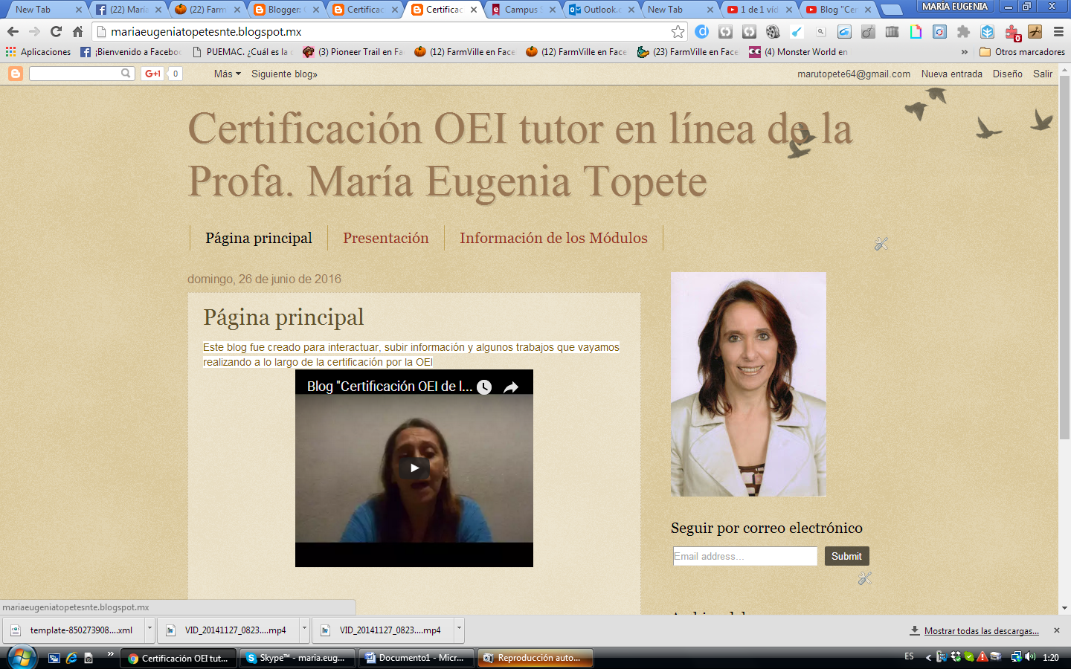Click the scissors extension icon in toolbar
Image resolution: width=1071 pixels, height=669 pixels.
pos(1035,31)
